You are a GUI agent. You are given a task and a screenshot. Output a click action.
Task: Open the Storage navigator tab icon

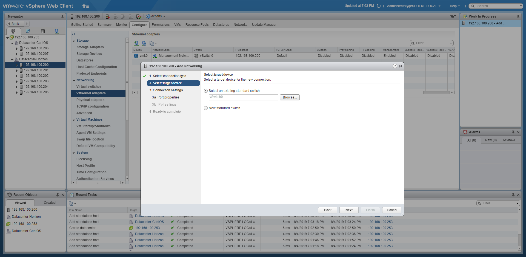42,31
